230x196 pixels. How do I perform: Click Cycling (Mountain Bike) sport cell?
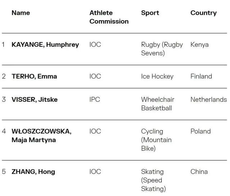pos(156,140)
